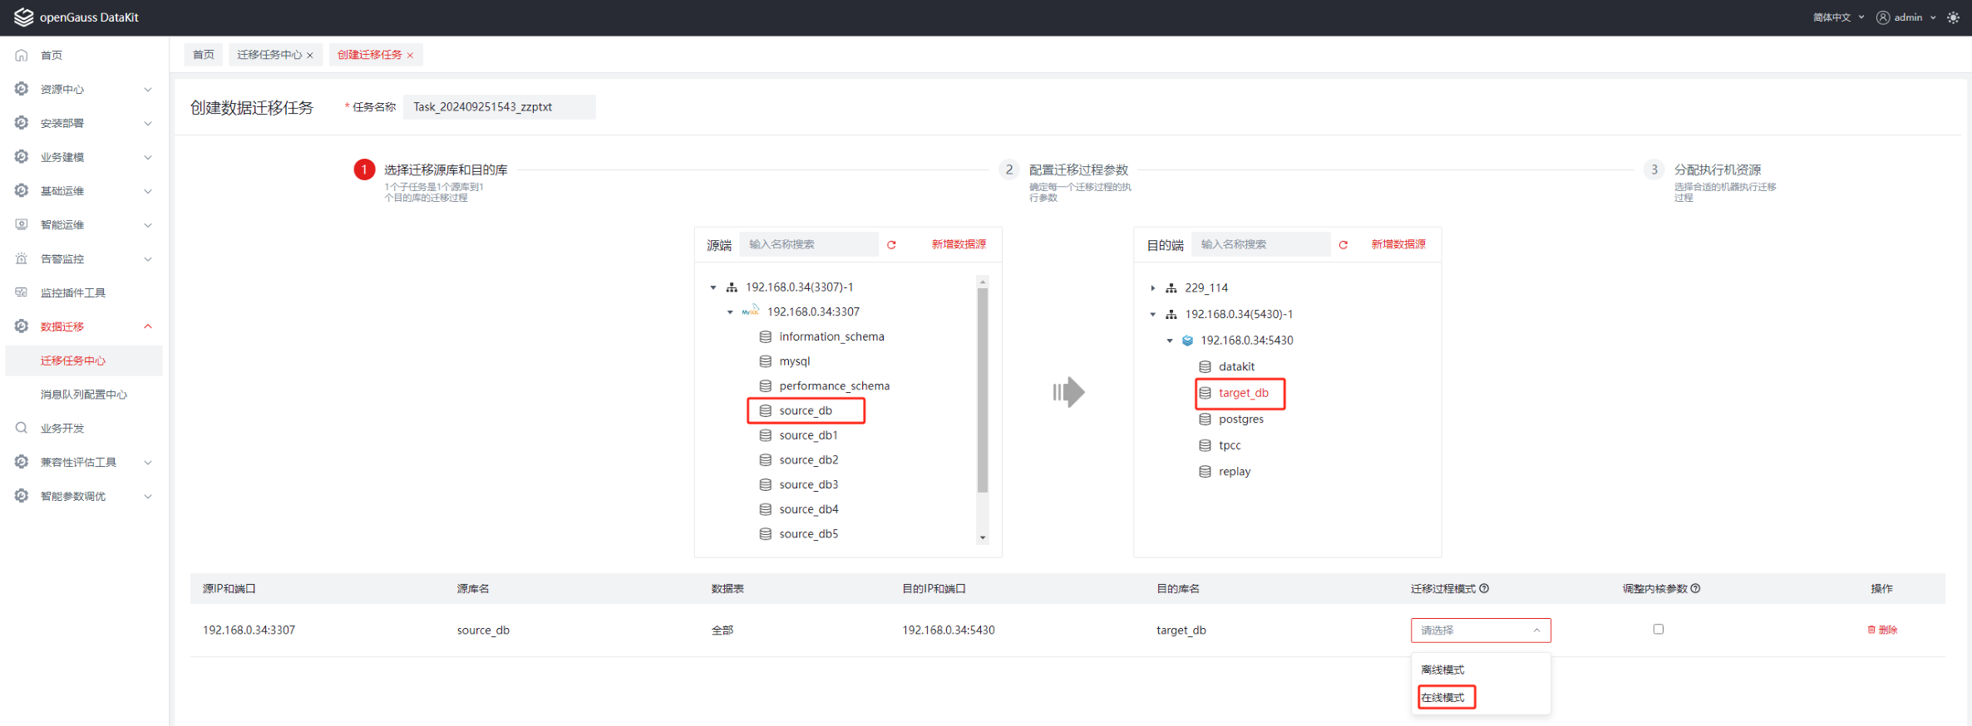
Task: Switch to the 迁移任务中心 tab
Action: [269, 55]
